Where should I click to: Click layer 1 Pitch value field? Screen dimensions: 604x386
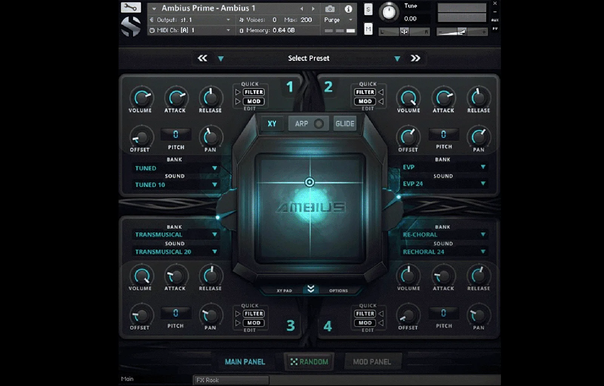[176, 134]
